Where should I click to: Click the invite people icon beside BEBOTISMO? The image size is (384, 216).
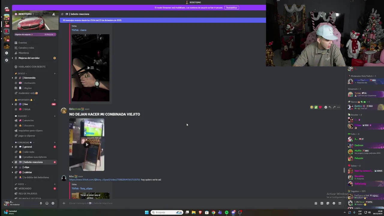coord(54,14)
